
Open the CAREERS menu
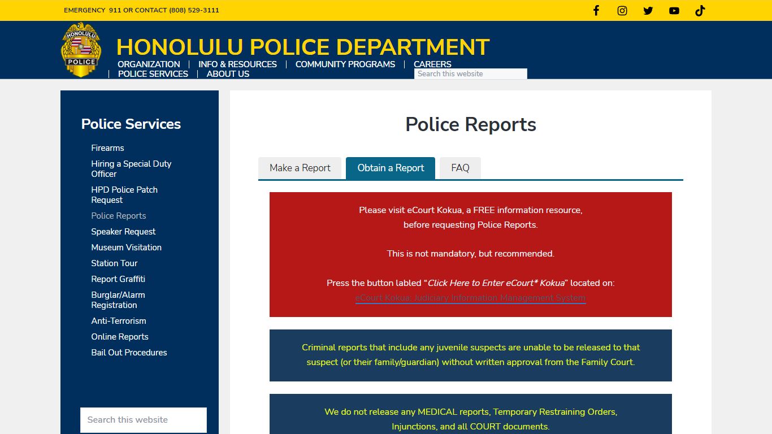pyautogui.click(x=432, y=64)
